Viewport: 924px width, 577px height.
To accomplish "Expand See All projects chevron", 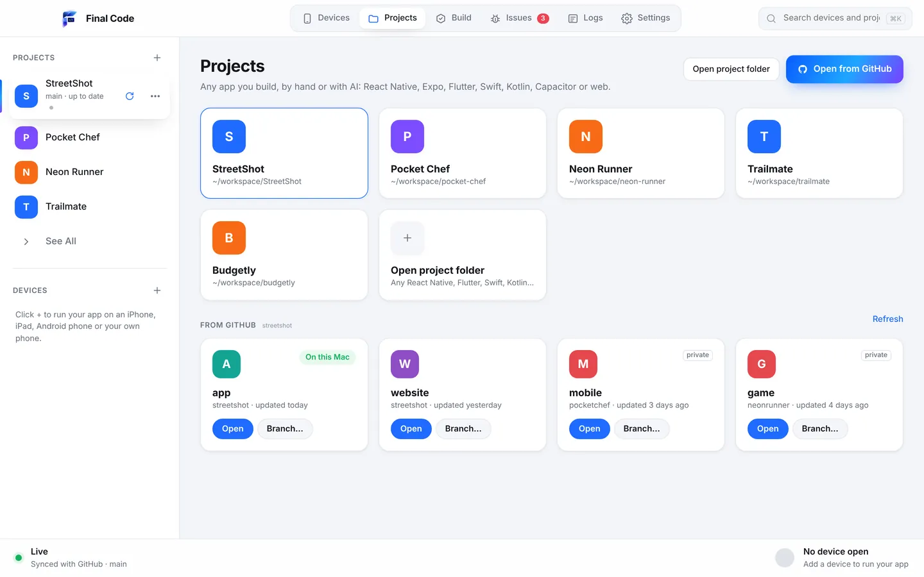I will tap(26, 242).
